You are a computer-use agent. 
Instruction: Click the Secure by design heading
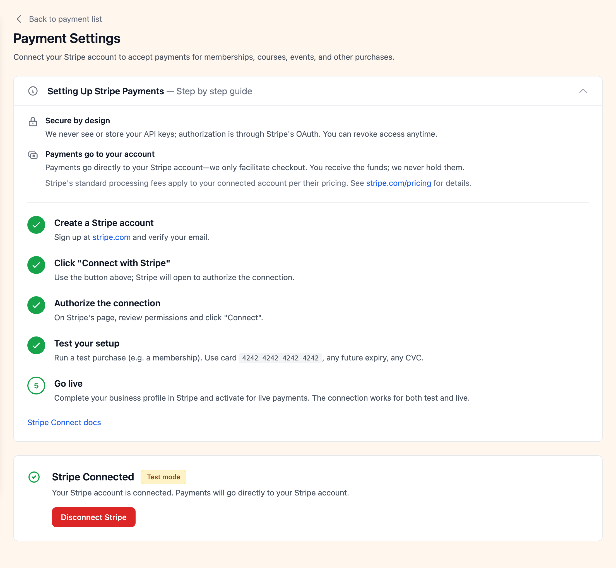tap(78, 121)
